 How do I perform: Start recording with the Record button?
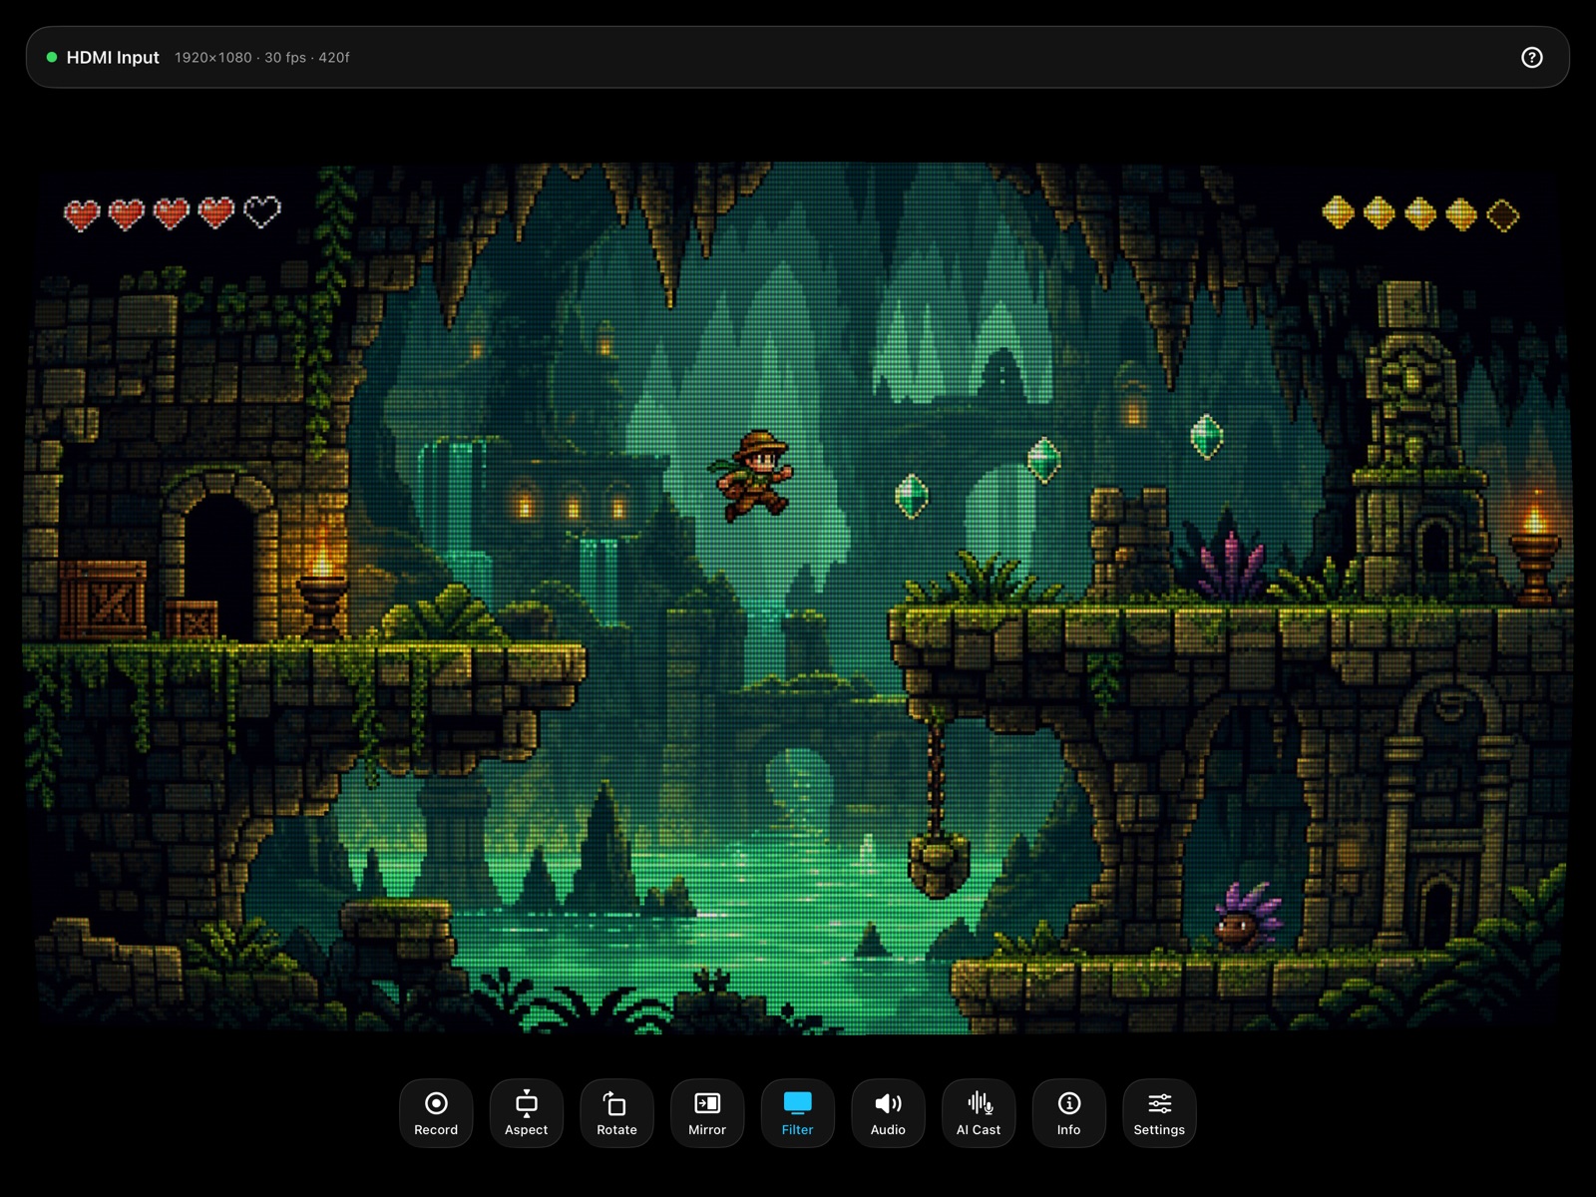(x=436, y=1113)
